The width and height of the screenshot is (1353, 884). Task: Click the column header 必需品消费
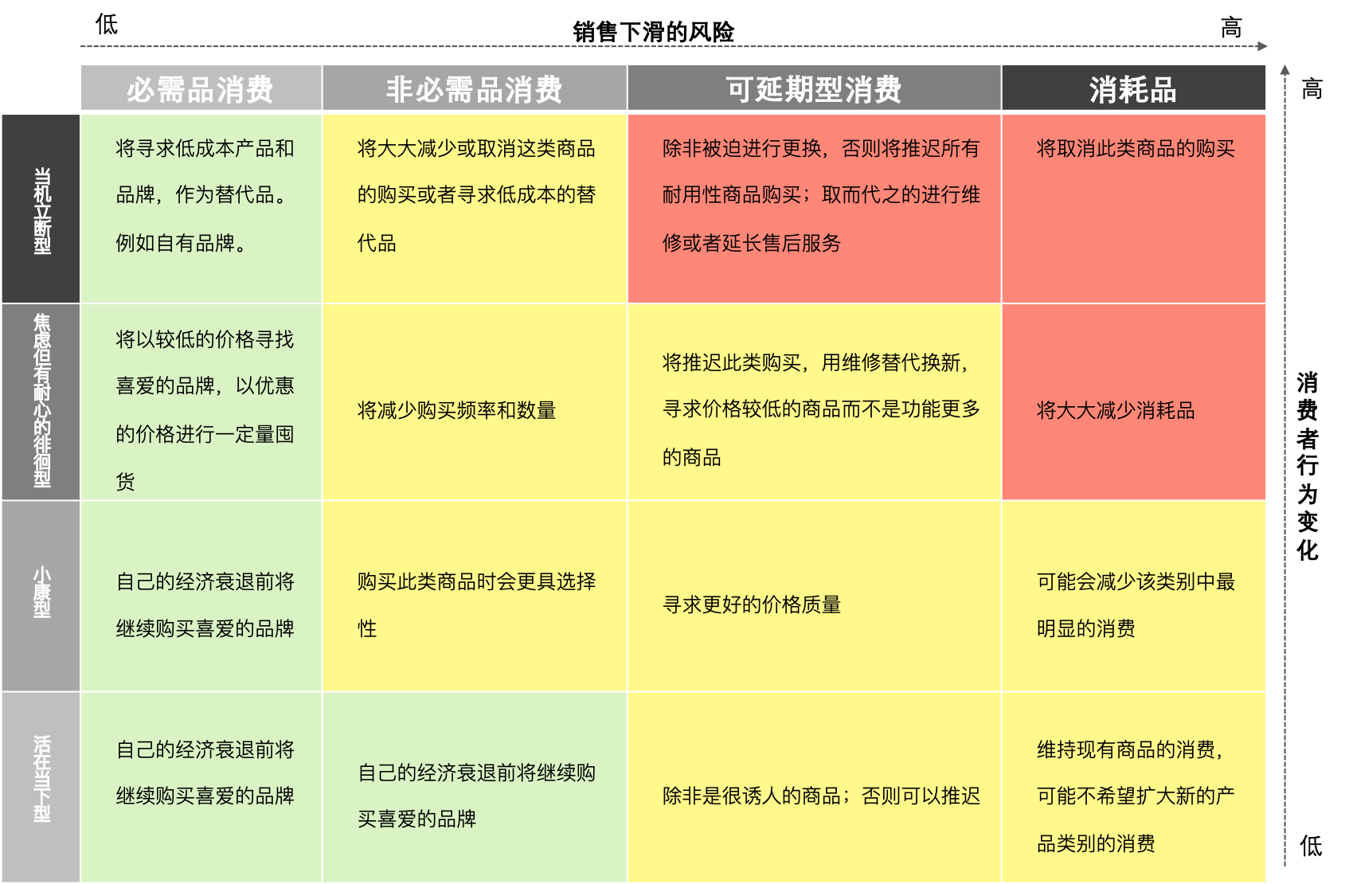[x=201, y=88]
